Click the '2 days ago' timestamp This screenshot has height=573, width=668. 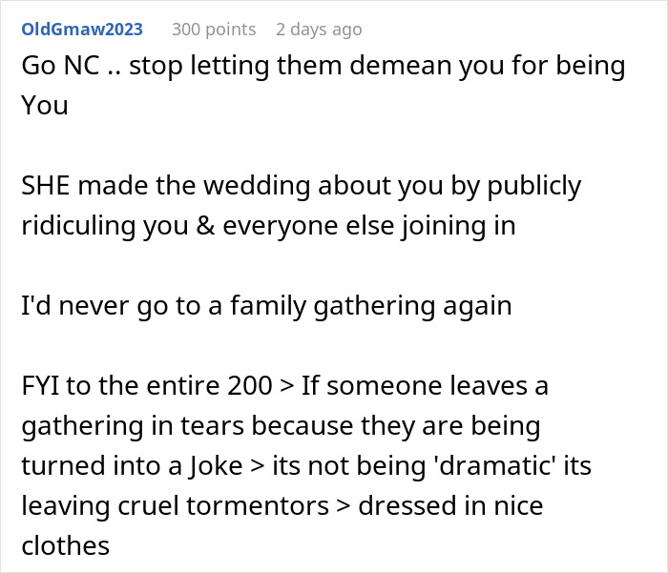coord(319,30)
